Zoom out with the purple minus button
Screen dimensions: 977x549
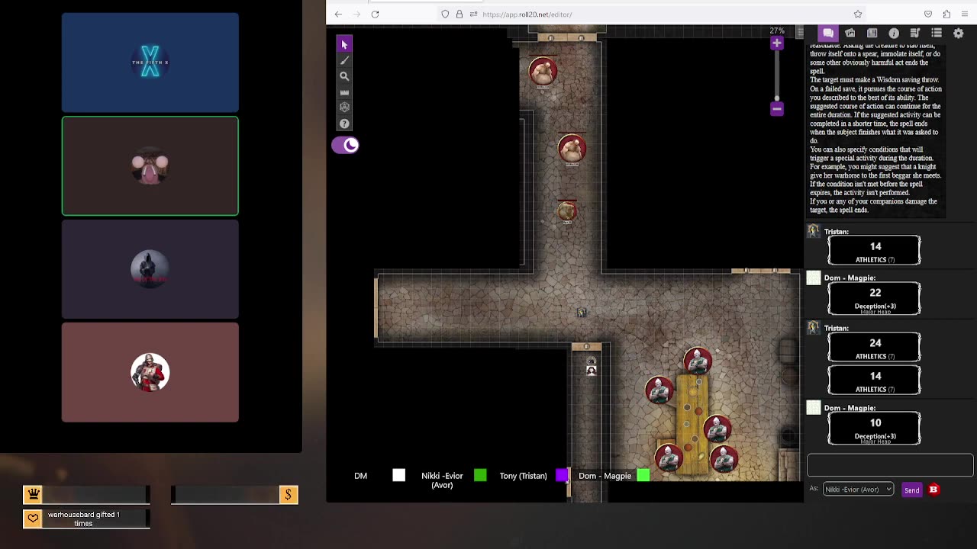point(777,109)
